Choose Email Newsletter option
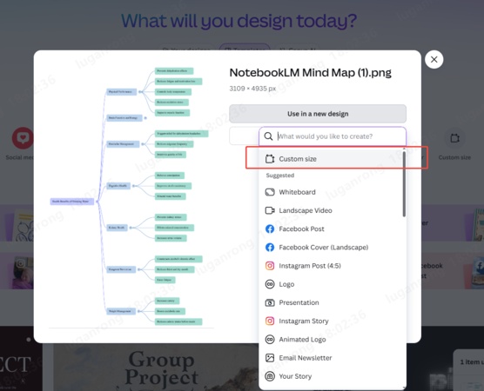This screenshot has width=484, height=391. coord(330,358)
